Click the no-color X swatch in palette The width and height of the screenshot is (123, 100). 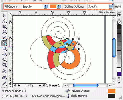[x=119, y=23]
